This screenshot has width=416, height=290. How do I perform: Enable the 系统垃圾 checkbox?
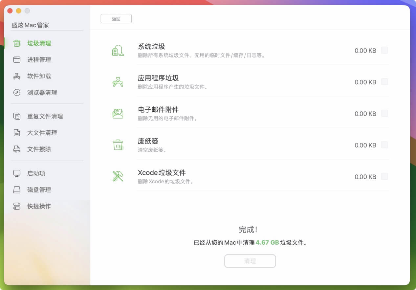pos(384,50)
